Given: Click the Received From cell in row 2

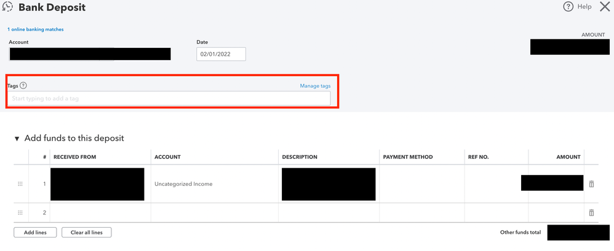Looking at the screenshot, I should [101, 213].
